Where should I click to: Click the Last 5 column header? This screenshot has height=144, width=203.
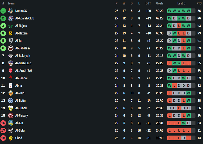(181, 3)
